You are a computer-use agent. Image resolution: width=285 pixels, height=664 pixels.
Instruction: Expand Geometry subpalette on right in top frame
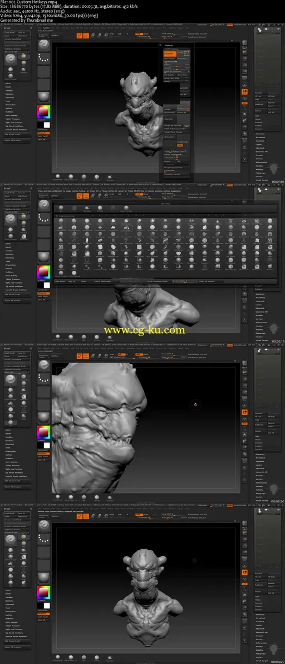click(x=260, y=133)
